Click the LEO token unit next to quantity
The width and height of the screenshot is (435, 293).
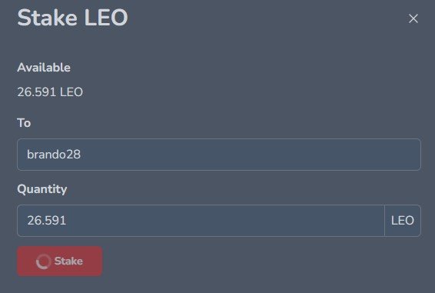(403, 221)
